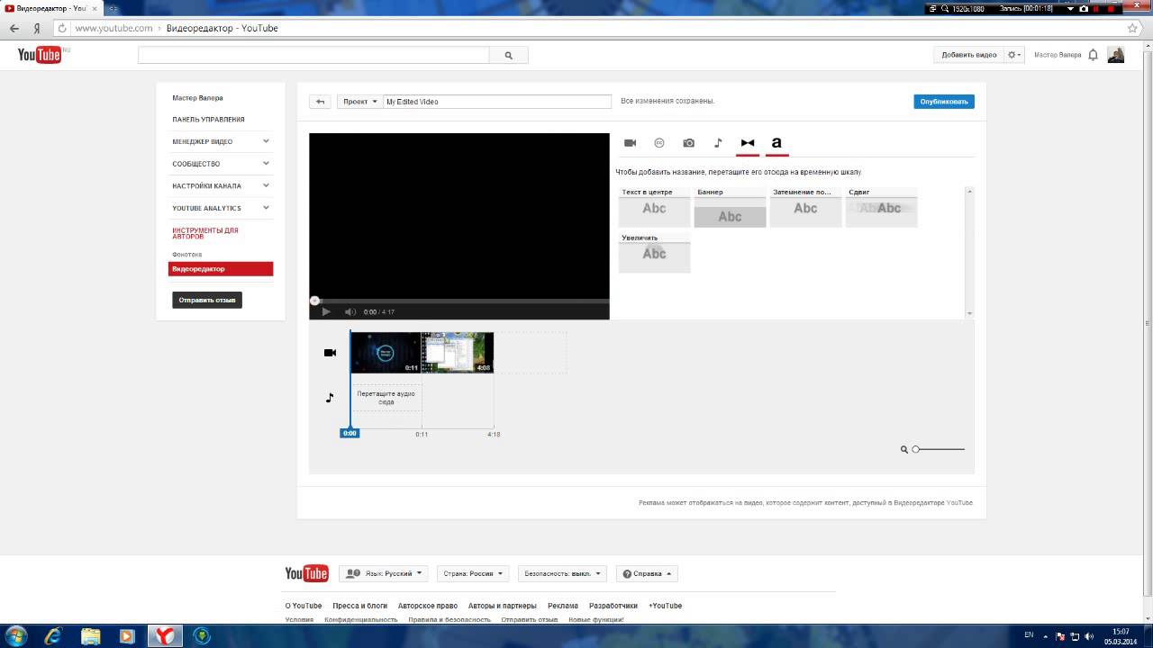Select the second timeline clip ending 4:08
The height and width of the screenshot is (648, 1153).
(458, 353)
